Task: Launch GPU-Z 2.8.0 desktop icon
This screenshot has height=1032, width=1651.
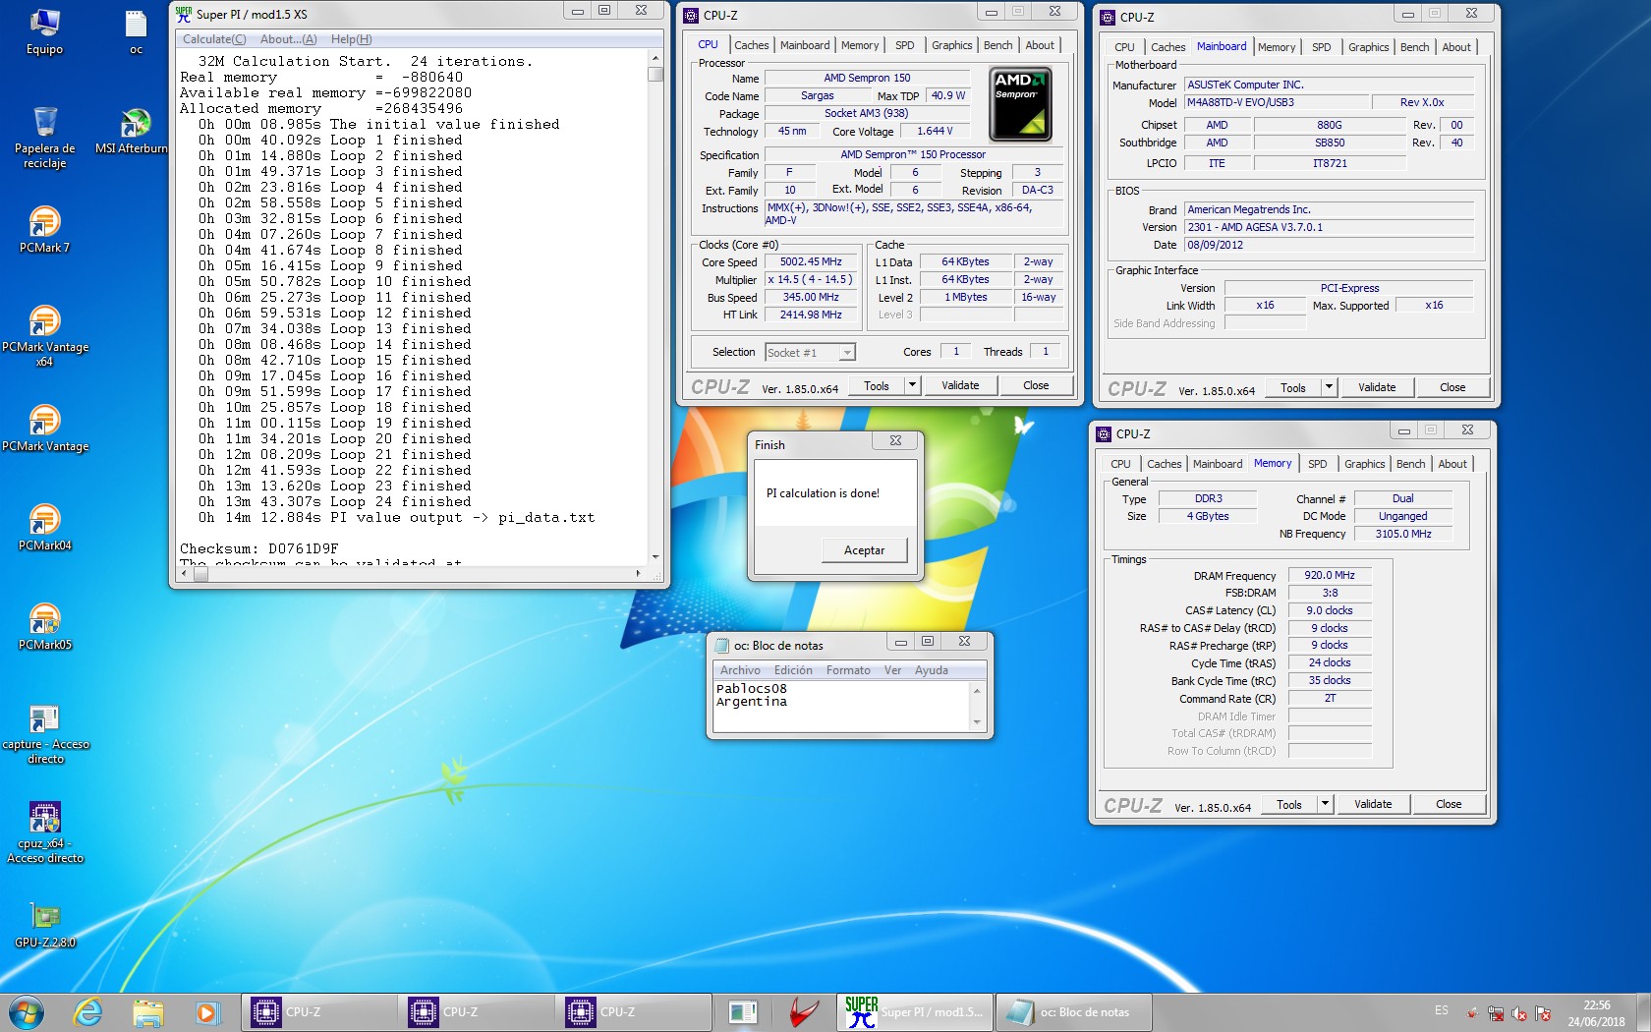Action: coord(45,925)
